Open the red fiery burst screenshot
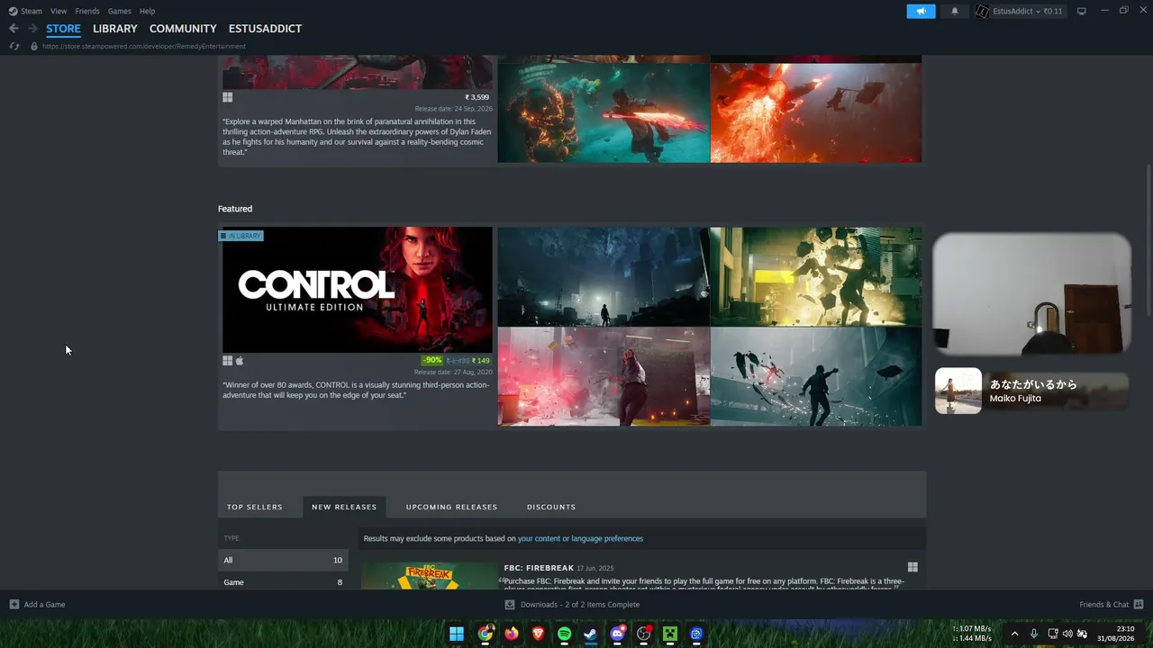Screen dimensions: 1153x648 click(x=816, y=112)
